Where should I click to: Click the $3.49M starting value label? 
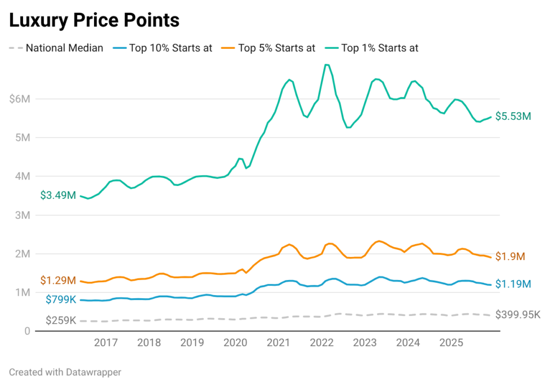[x=58, y=195]
